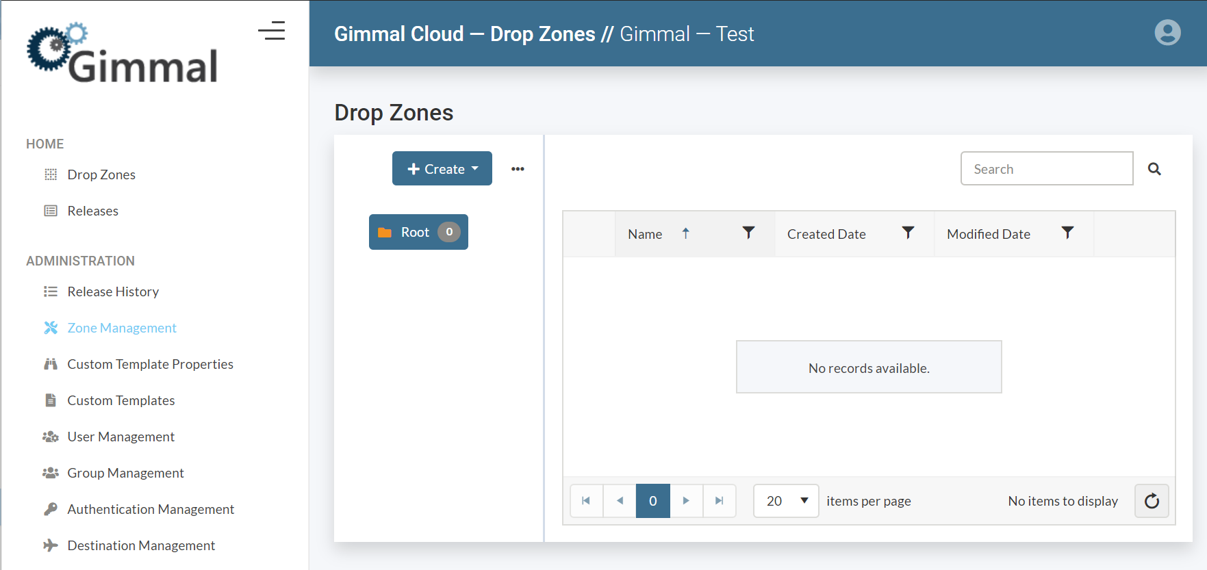The height and width of the screenshot is (570, 1207).
Task: Go to Destination Management
Action: coord(141,545)
